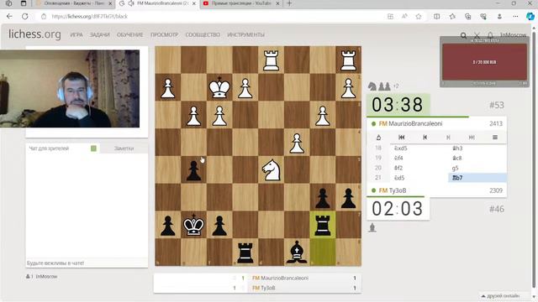Jump to last move
The width and height of the screenshot is (538, 302).
[472, 138]
